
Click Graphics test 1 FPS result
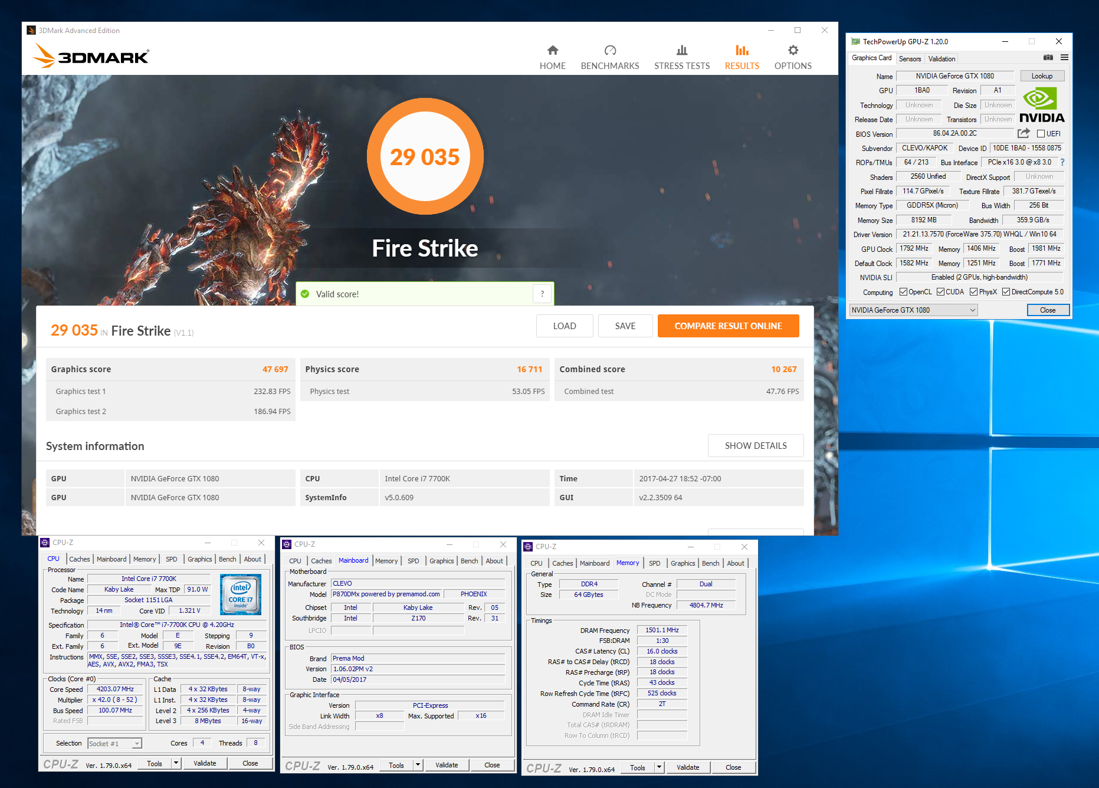pos(272,391)
